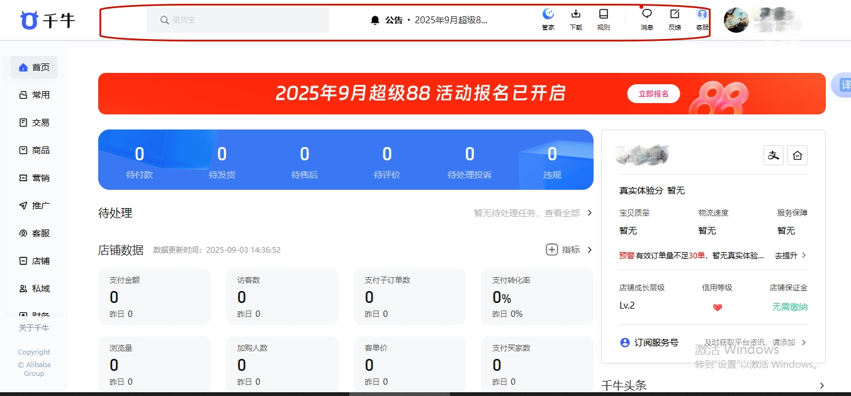
Task: Click 去提升 link
Action: (786, 255)
